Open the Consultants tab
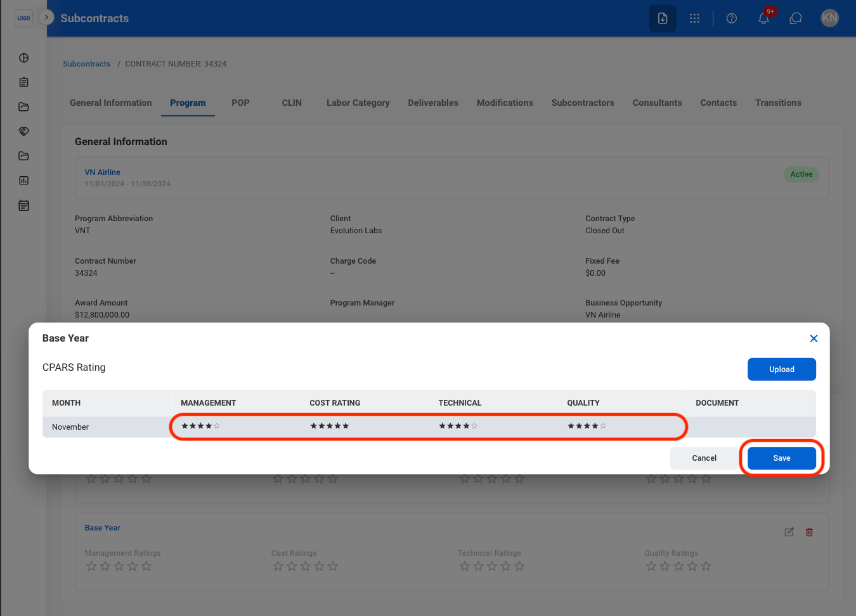The height and width of the screenshot is (616, 856). [x=657, y=103]
